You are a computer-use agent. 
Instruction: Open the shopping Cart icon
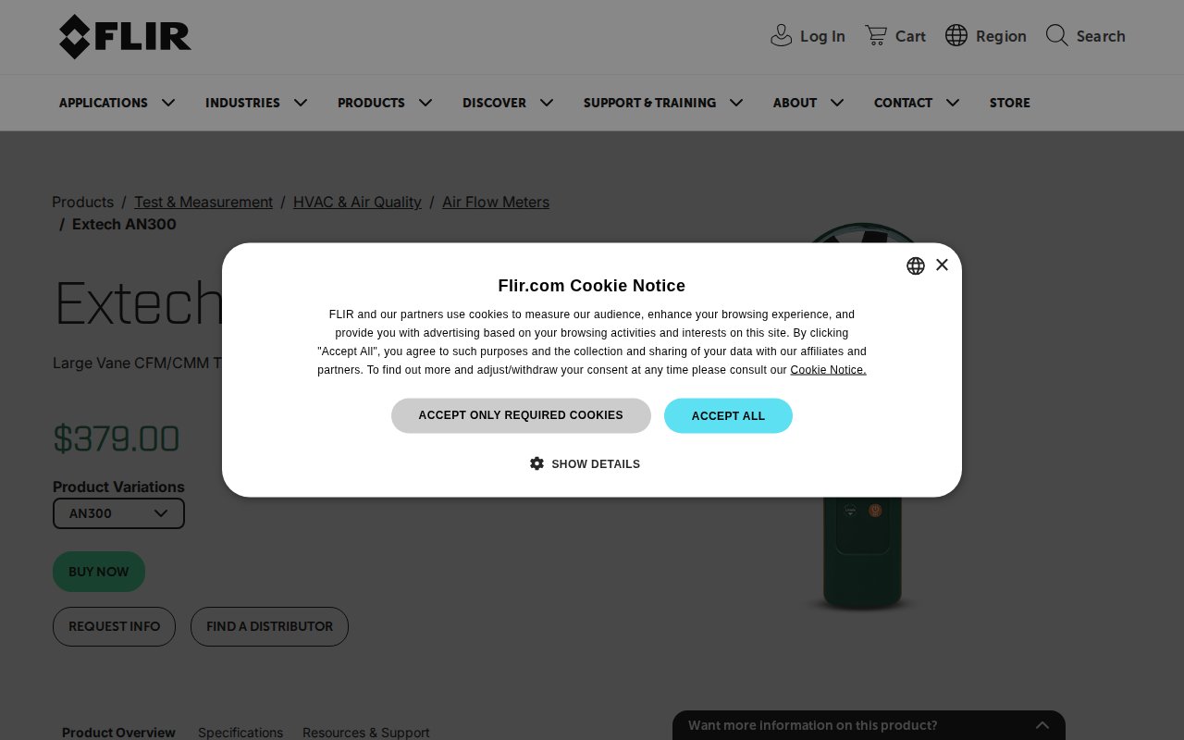(x=876, y=36)
